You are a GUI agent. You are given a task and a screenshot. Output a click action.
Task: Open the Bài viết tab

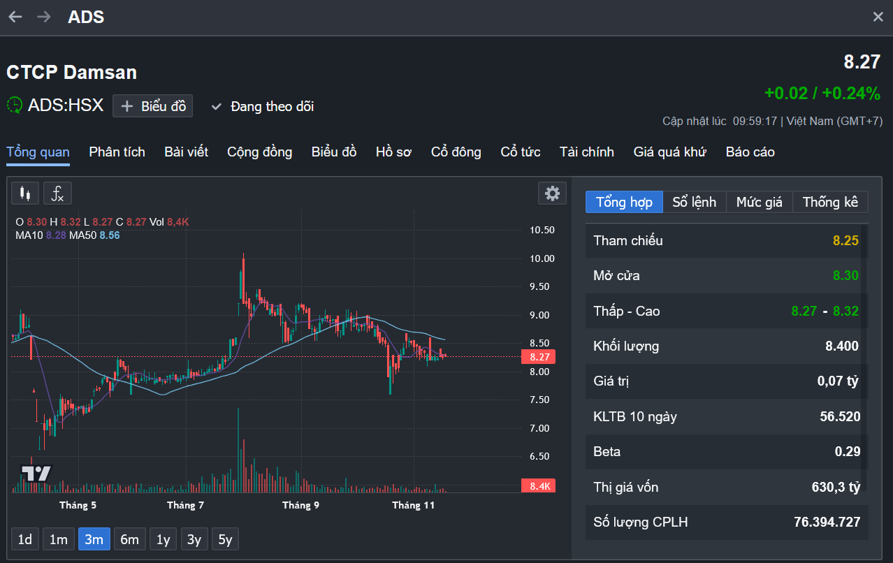pyautogui.click(x=186, y=152)
